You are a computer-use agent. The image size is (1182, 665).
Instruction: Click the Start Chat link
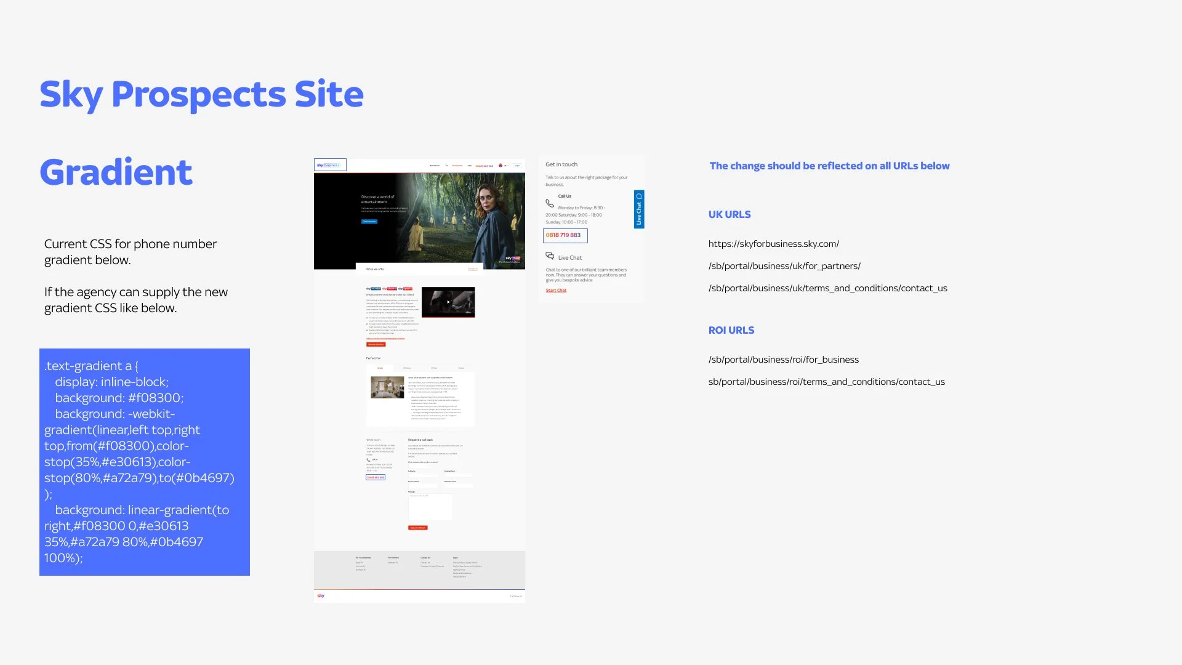(x=556, y=291)
